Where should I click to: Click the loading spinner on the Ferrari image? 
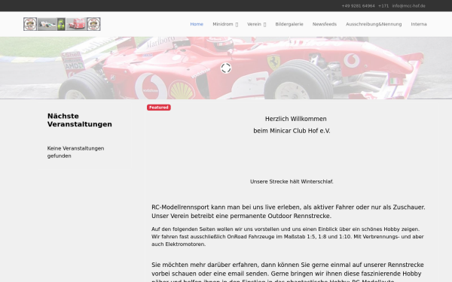coord(226,68)
